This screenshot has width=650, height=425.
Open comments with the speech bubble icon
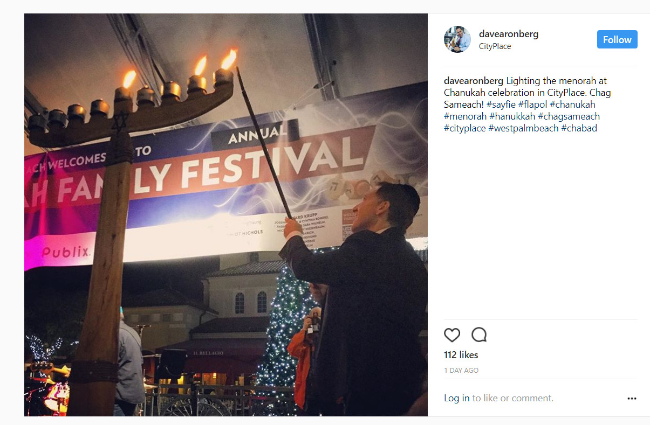[x=479, y=335]
